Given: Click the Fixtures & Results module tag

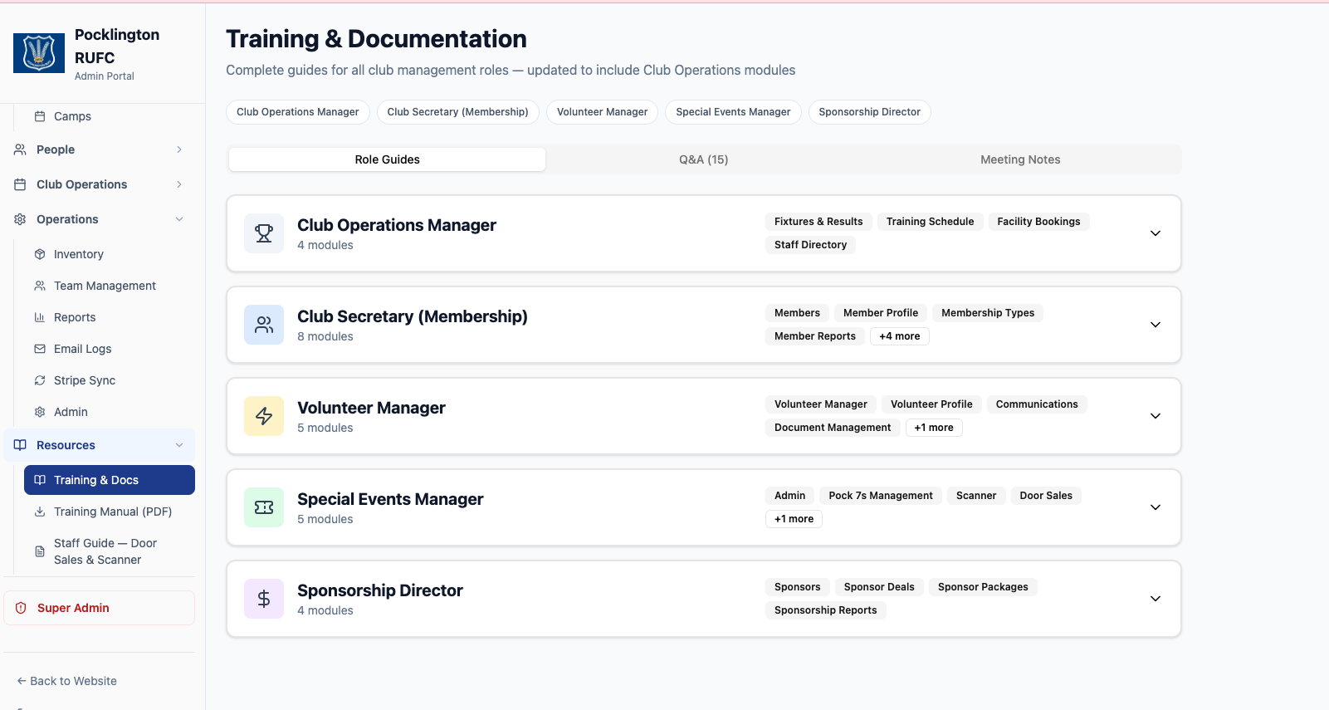Looking at the screenshot, I should pos(818,222).
